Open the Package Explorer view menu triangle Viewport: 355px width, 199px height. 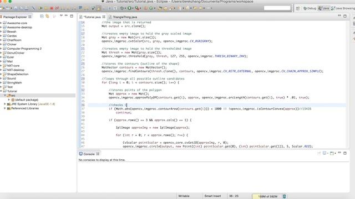[61, 15]
